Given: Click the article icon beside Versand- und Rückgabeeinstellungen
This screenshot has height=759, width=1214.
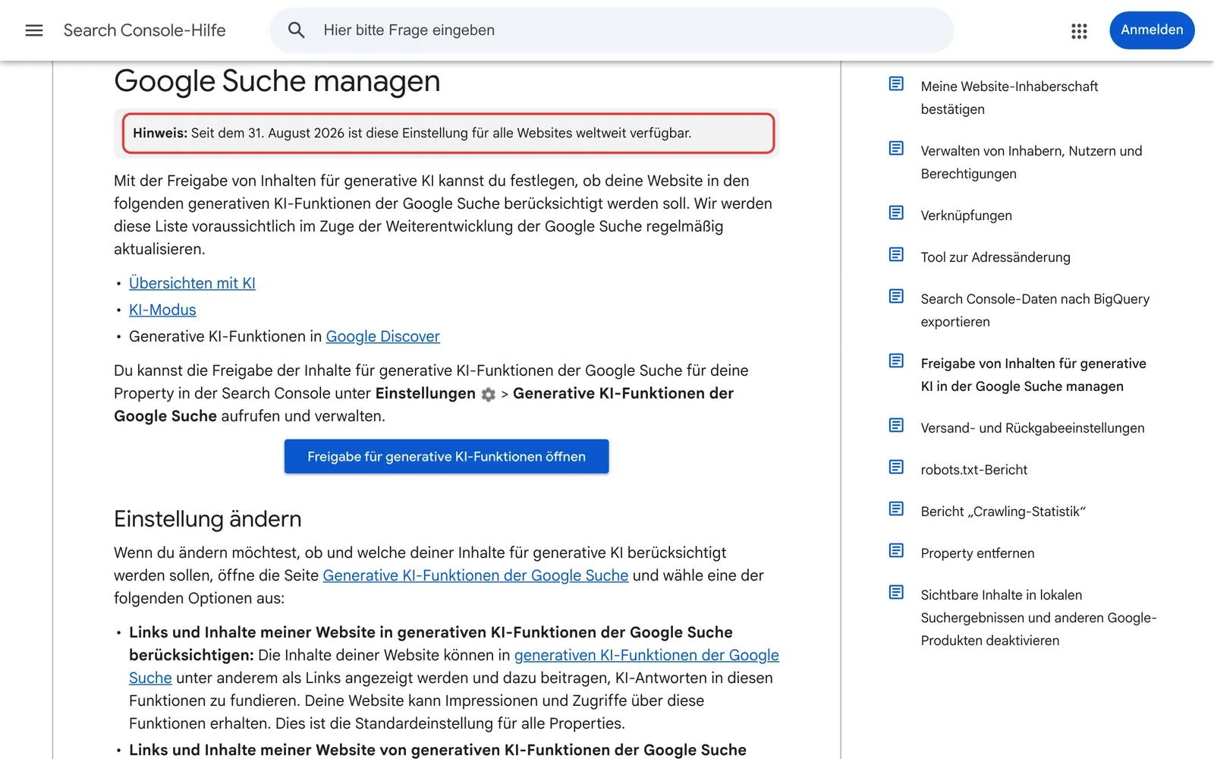Looking at the screenshot, I should click(x=896, y=425).
